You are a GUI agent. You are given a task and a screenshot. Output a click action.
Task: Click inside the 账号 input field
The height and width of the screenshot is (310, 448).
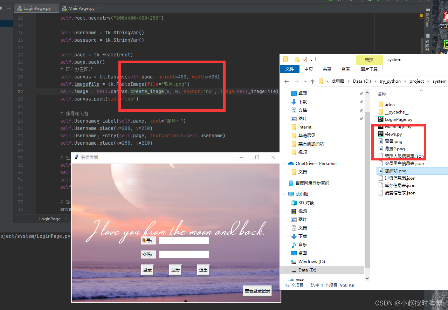click(x=184, y=240)
